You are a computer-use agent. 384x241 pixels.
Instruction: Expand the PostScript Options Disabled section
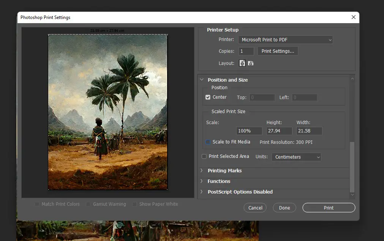click(x=202, y=192)
